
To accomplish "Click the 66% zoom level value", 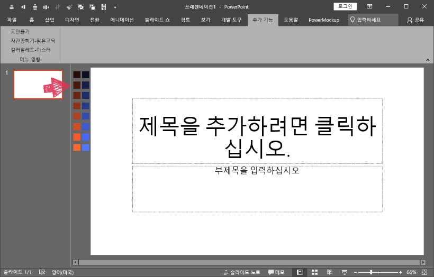I will pos(411,272).
